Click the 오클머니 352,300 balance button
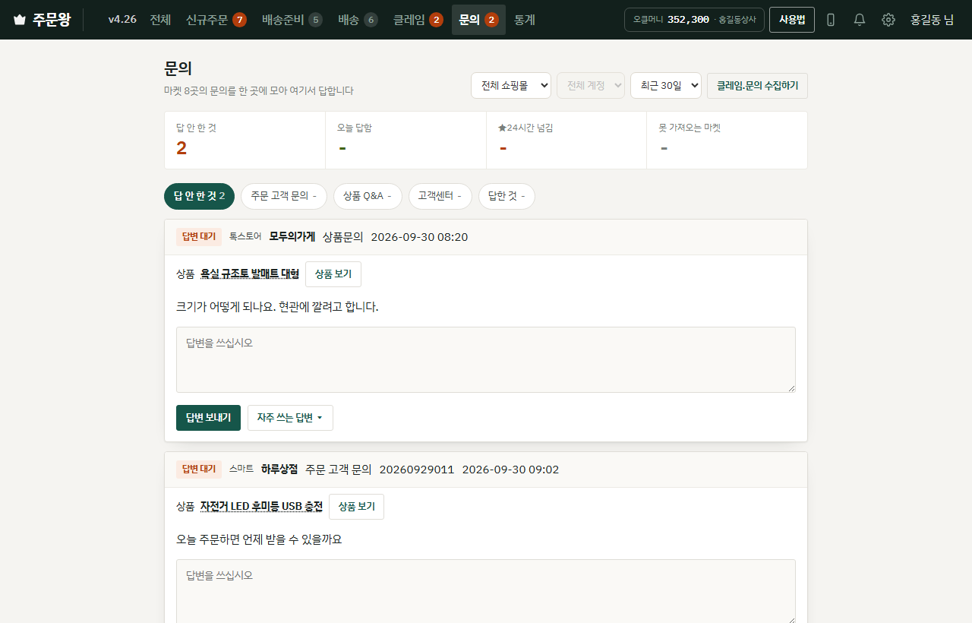 [x=694, y=20]
